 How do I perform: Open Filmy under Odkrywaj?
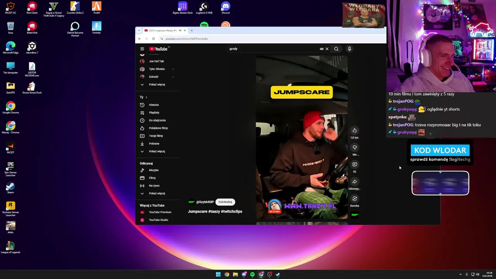pos(152,178)
